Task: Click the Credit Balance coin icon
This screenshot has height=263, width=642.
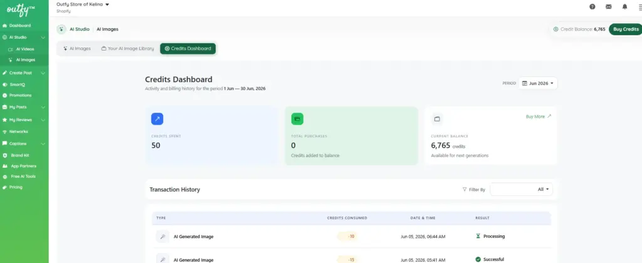Action: pos(555,29)
